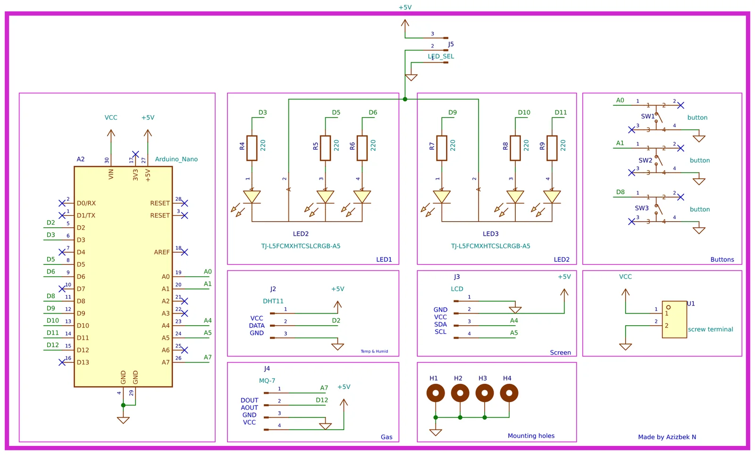Select the 'Buttons' block title
The height and width of the screenshot is (455, 755).
point(722,259)
